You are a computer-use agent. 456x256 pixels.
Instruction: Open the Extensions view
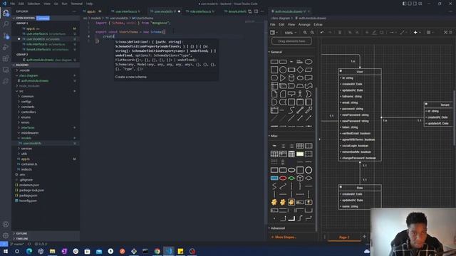click(x=6, y=58)
